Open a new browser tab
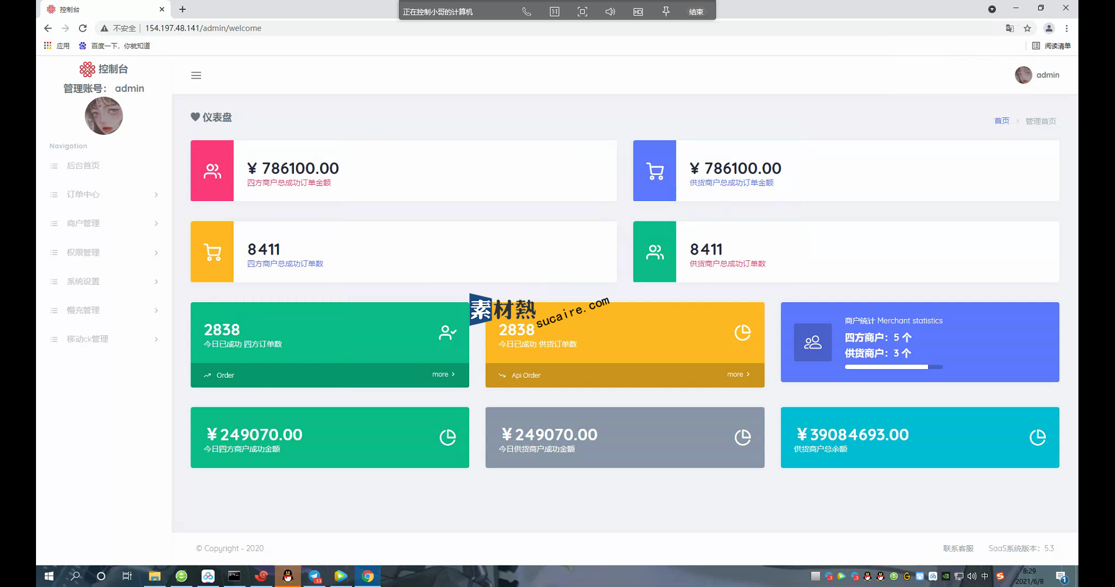This screenshot has width=1115, height=587. [x=182, y=9]
